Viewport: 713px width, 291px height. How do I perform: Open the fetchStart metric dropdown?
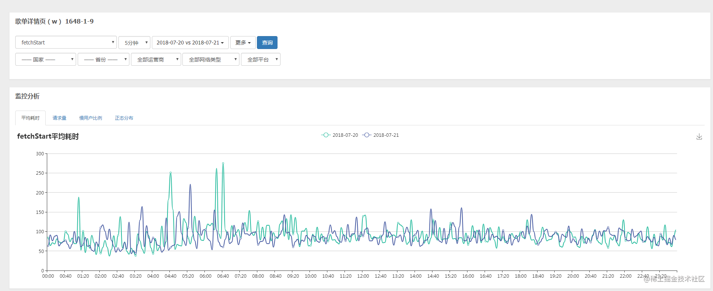(66, 42)
